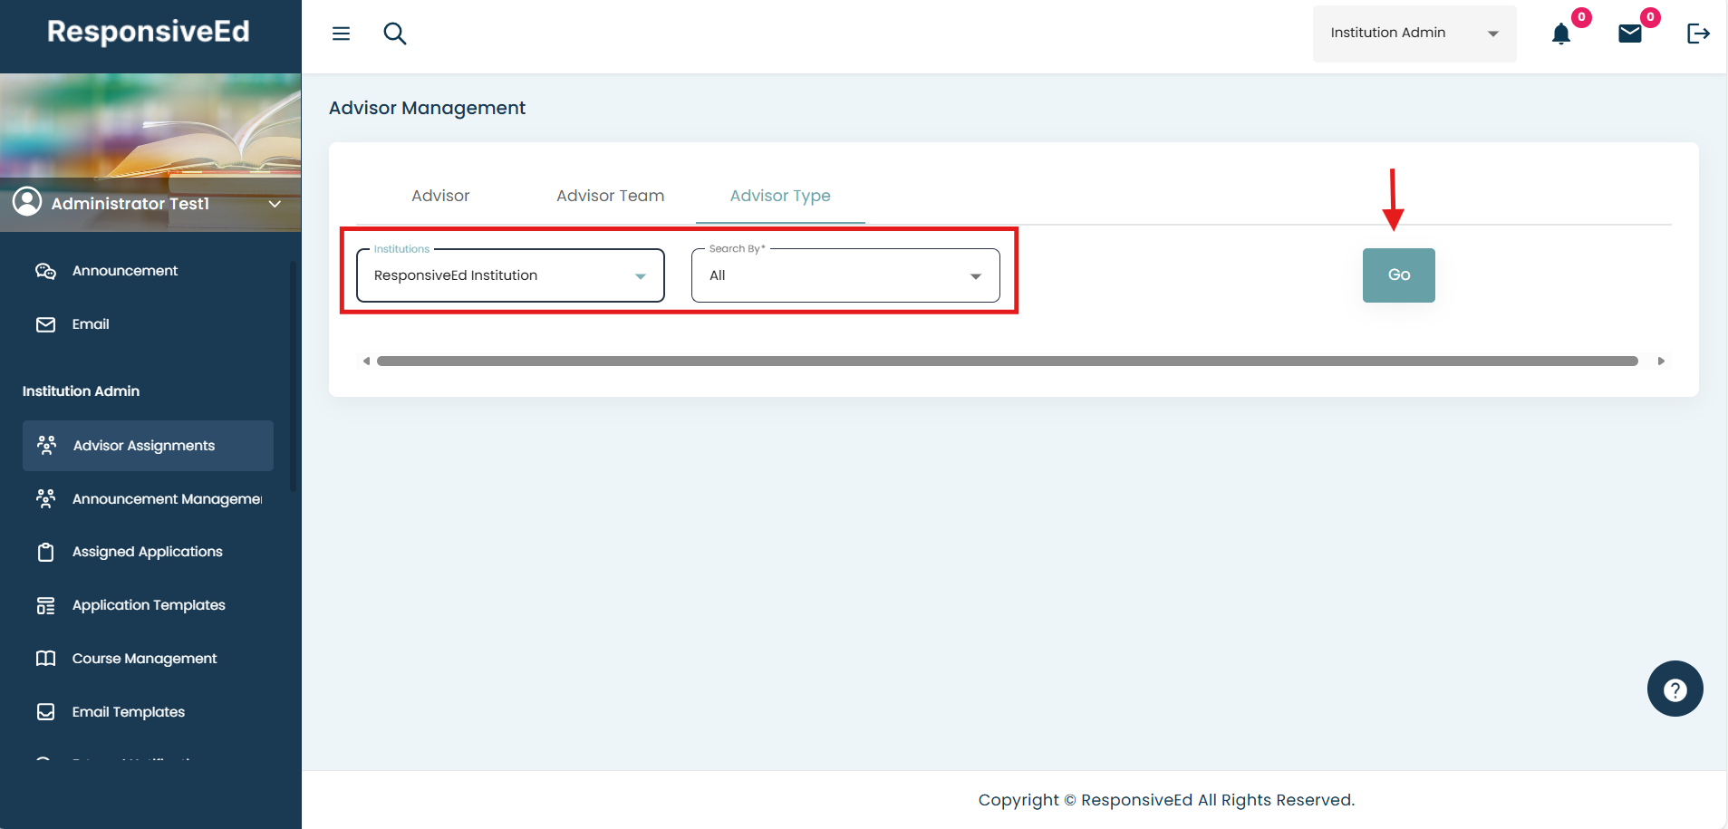Viewport: 1728px width, 829px height.
Task: Open the help question mark button
Action: click(1675, 689)
